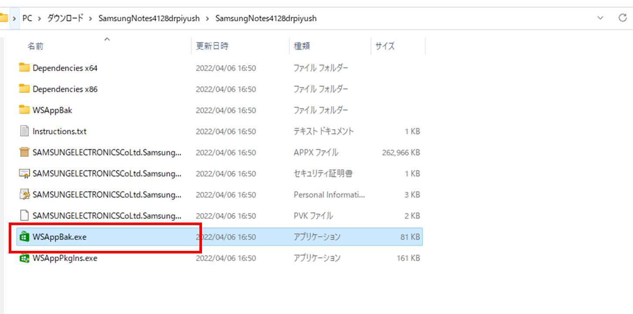Select the Instructions.txt file name
Viewport: 633px width, 314px height.
tap(60, 131)
